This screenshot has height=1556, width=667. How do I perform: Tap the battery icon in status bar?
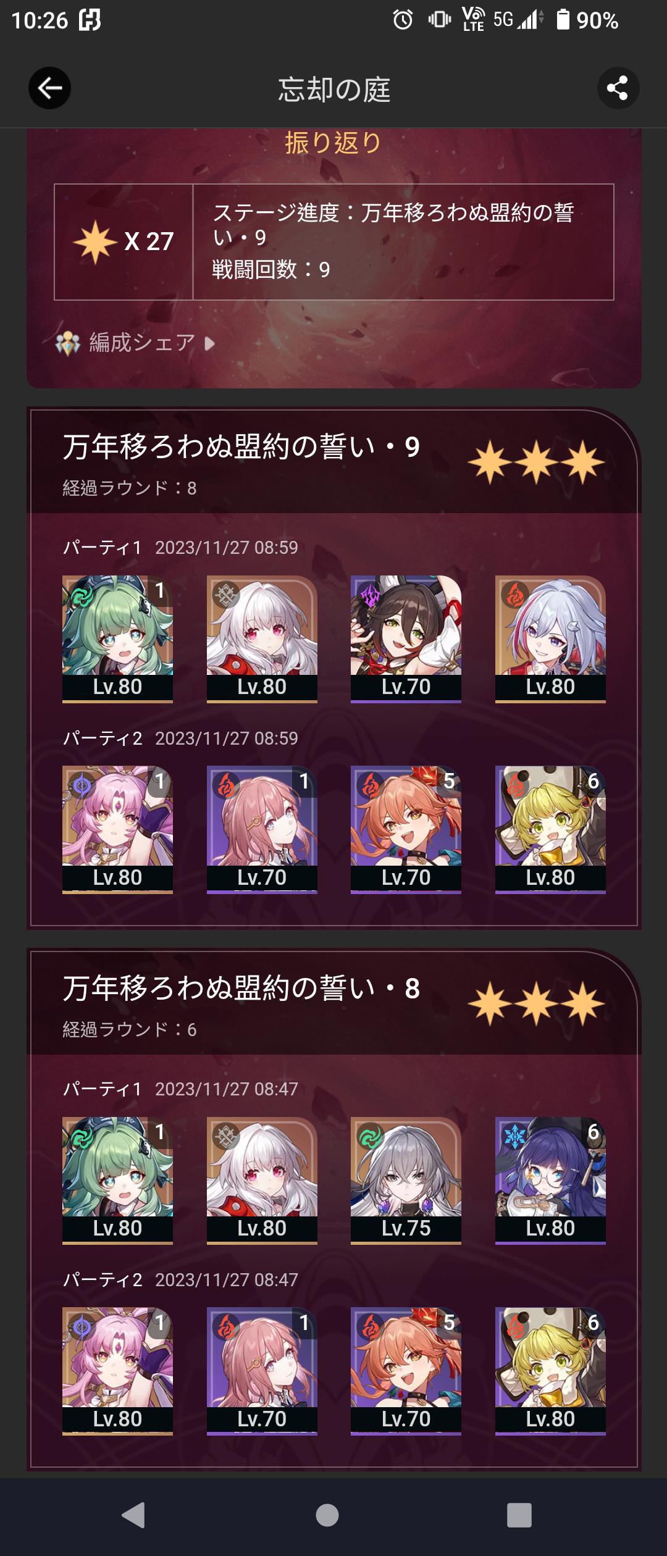point(563,20)
